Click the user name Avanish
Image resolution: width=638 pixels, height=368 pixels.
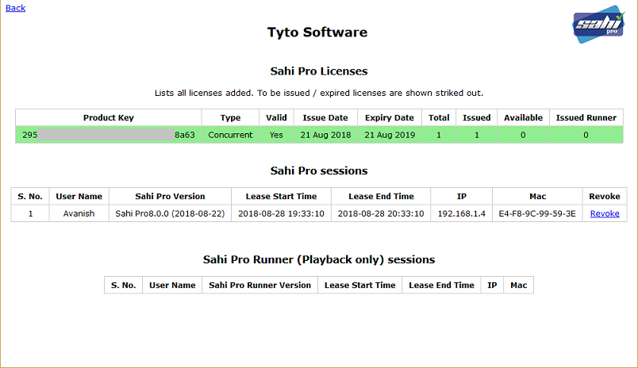(79, 213)
